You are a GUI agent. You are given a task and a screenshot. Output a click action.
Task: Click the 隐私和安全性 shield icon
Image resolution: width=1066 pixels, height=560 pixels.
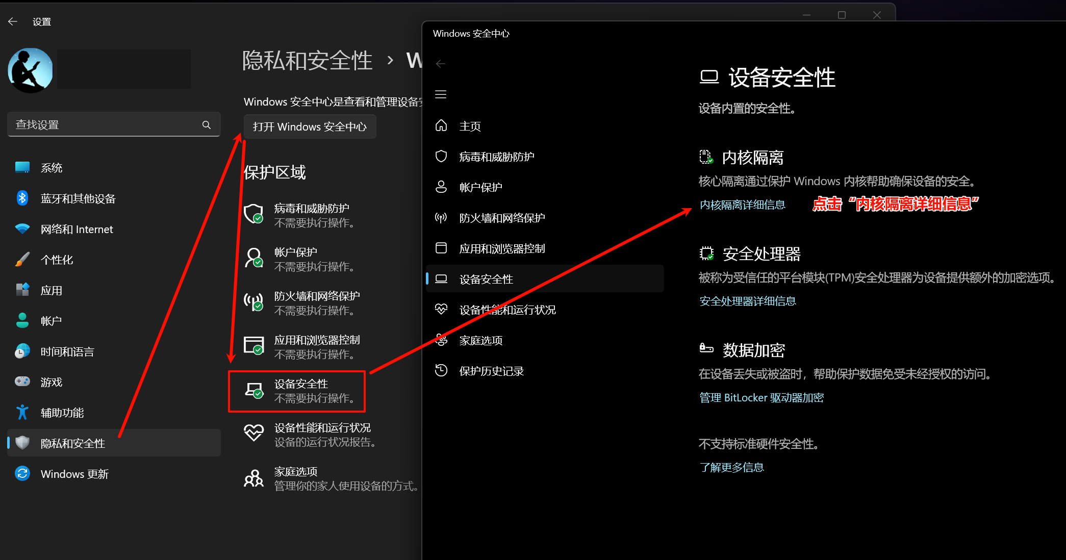click(22, 443)
